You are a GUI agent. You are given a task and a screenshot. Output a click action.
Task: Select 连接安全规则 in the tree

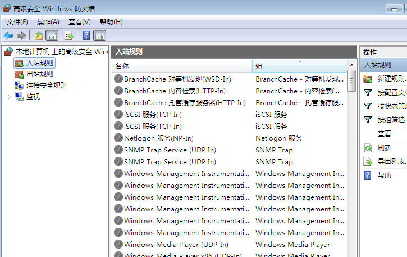pyautogui.click(x=47, y=85)
